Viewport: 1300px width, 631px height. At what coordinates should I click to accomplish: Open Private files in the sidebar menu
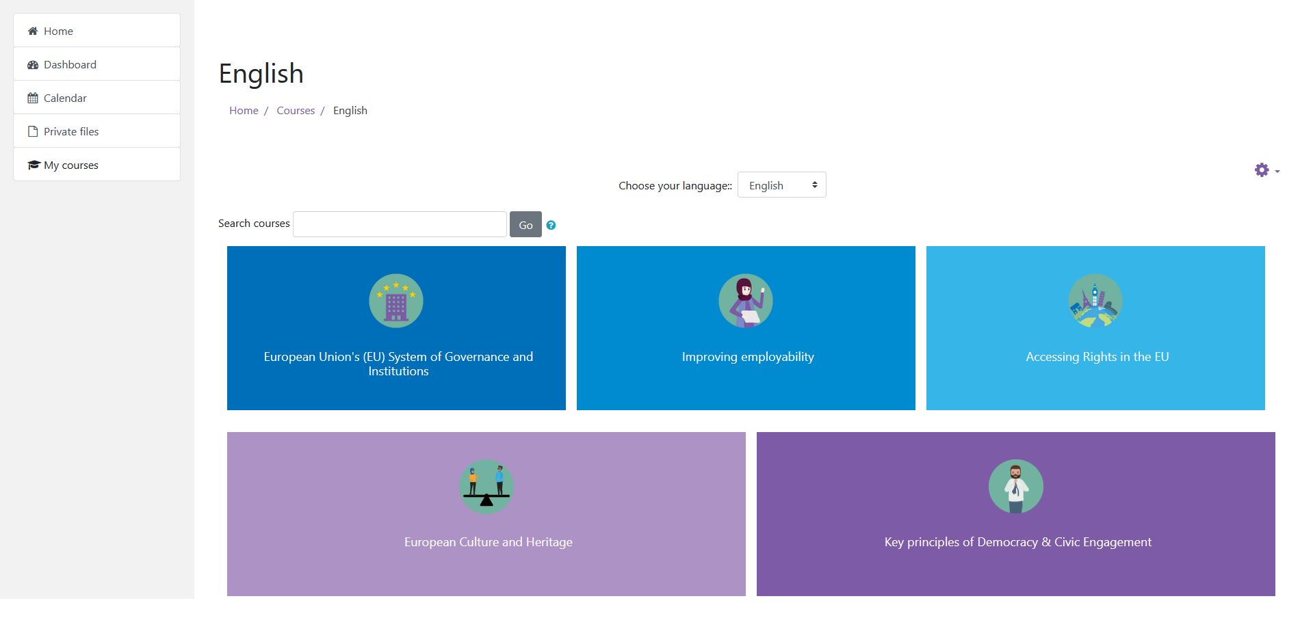96,131
